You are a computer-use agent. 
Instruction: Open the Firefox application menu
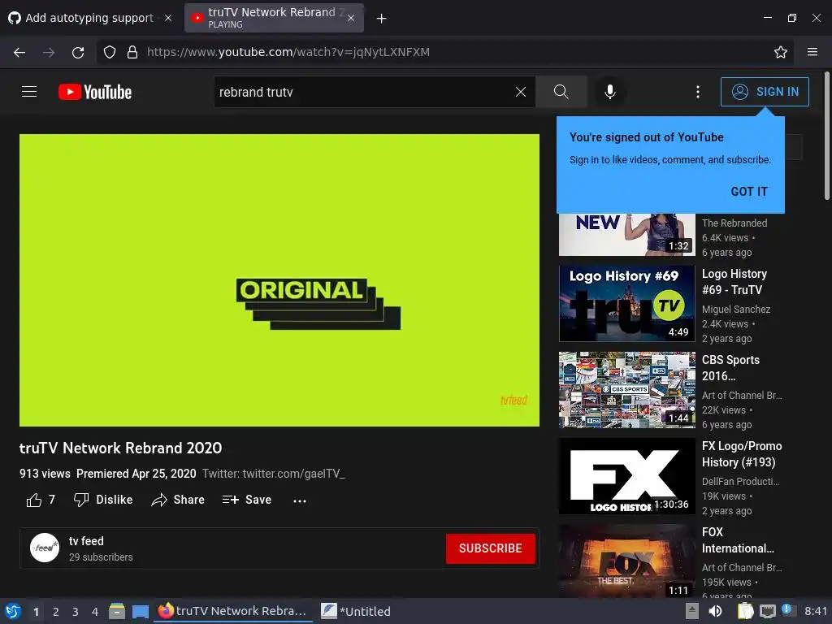click(812, 52)
